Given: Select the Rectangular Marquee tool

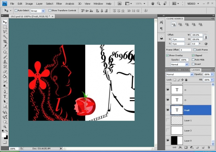Looking at the screenshot, I should coord(5,27).
